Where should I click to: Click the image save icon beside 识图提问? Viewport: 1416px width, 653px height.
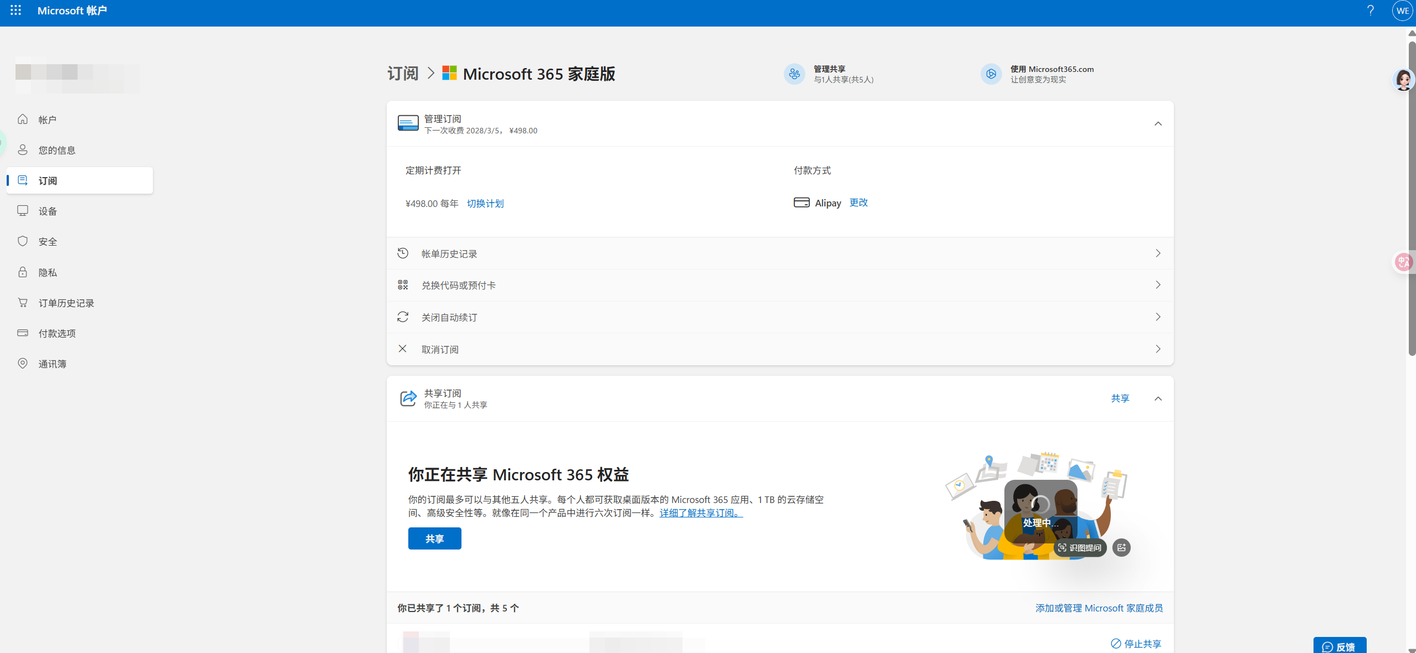(x=1121, y=548)
